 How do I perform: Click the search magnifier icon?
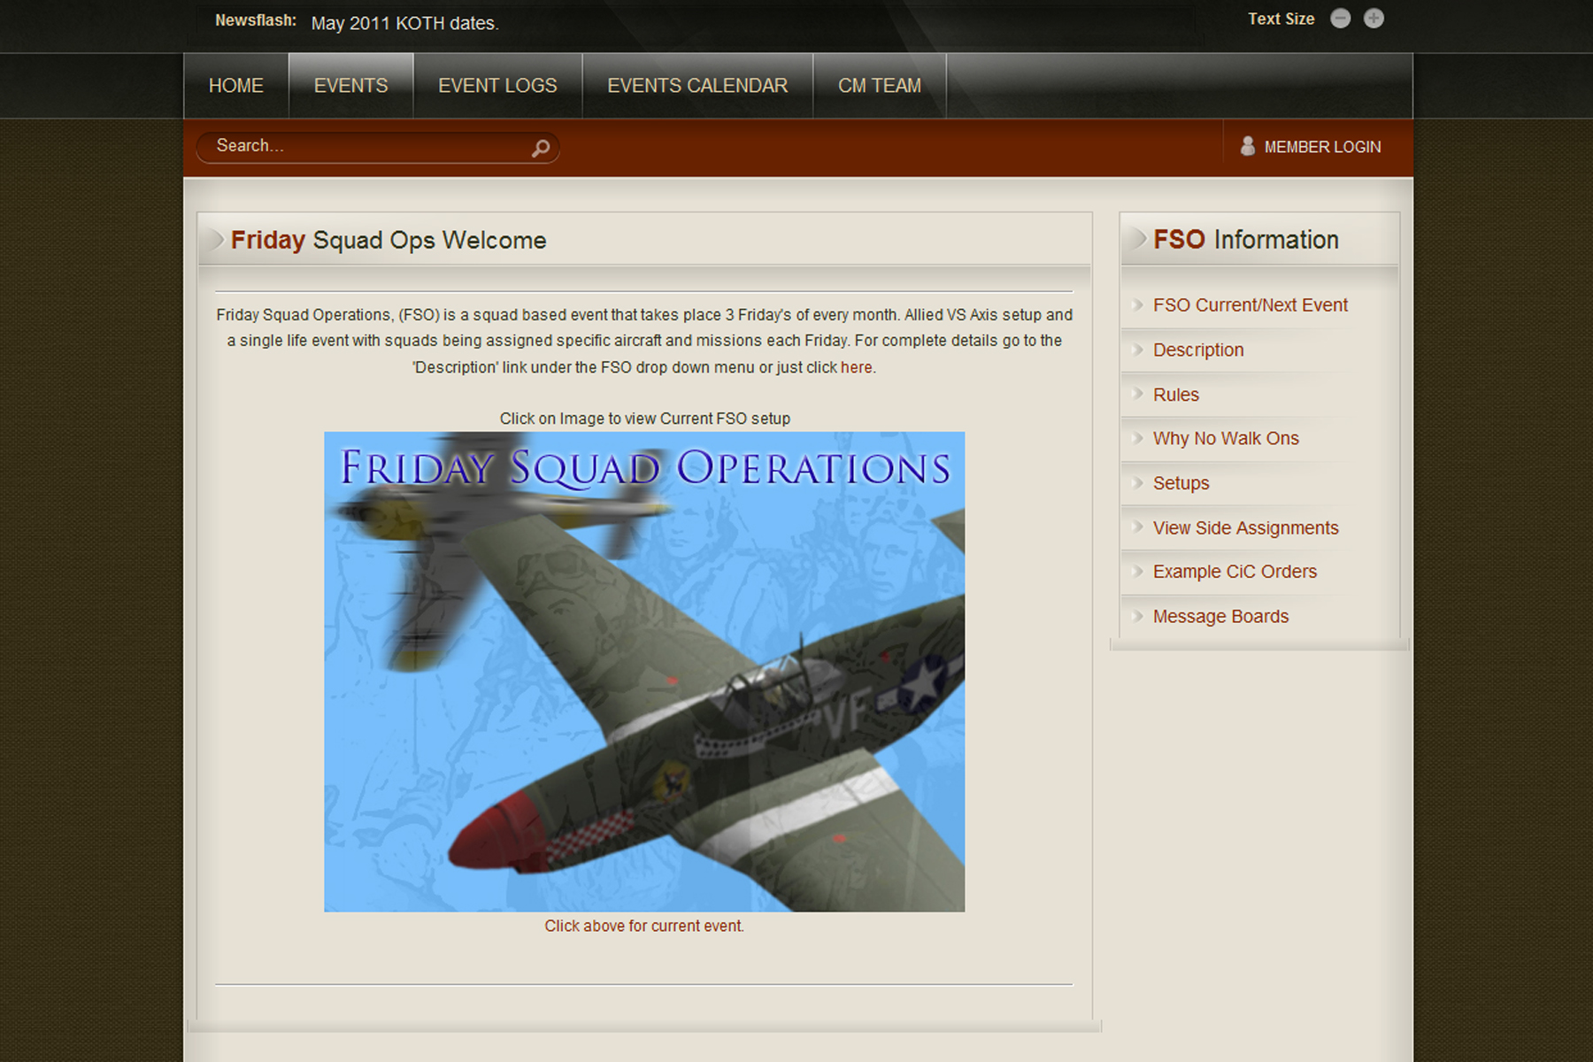coord(541,148)
